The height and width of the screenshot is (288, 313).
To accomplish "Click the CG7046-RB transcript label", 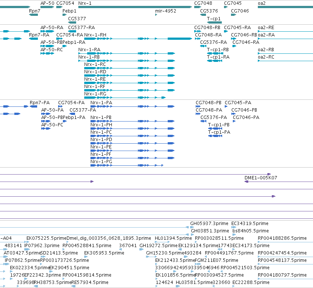I will pos(244,35).
